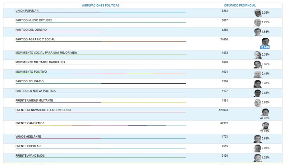Select the highlighted 13.64% percentage label
The image size is (285, 165).
pyautogui.click(x=265, y=48)
